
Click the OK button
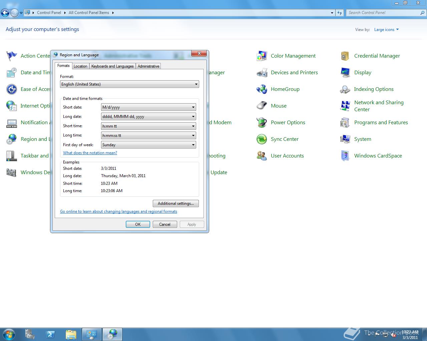(138, 224)
